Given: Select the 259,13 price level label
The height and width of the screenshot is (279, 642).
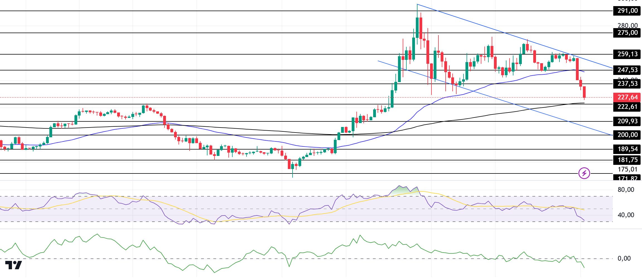Looking at the screenshot, I should 627,54.
